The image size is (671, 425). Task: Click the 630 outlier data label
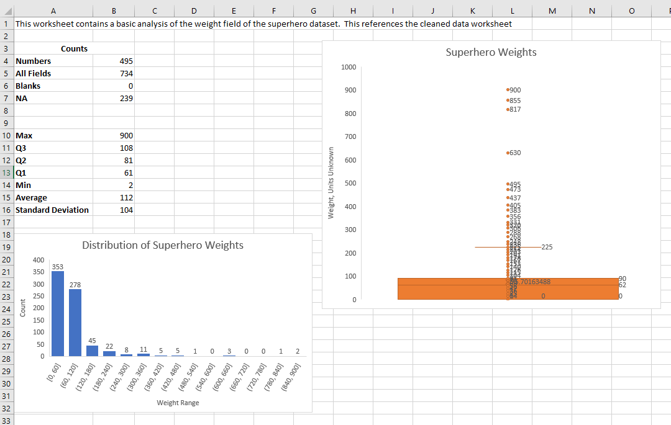pyautogui.click(x=515, y=153)
